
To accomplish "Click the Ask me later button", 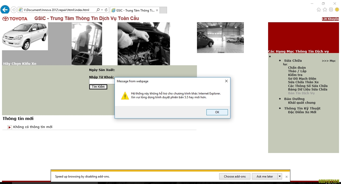I will pyautogui.click(x=265, y=176).
